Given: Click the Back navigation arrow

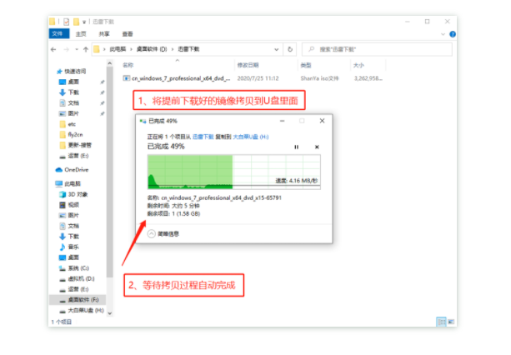Looking at the screenshot, I should [55, 50].
